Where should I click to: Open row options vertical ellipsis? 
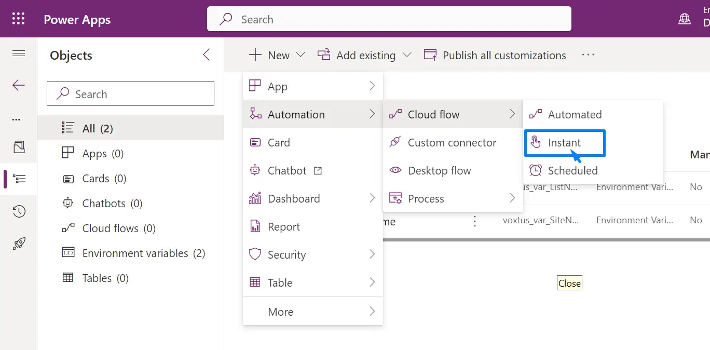pos(474,222)
